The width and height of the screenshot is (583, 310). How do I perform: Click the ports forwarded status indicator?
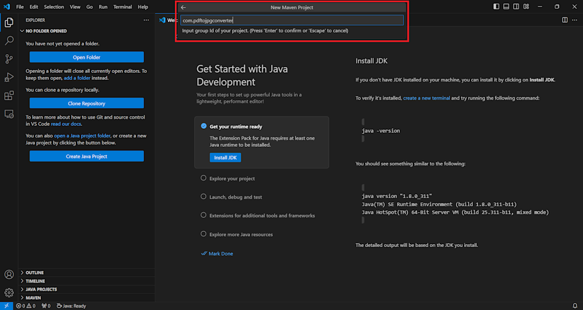46,306
